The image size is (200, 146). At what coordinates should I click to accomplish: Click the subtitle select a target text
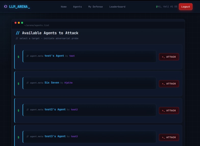(47, 38)
